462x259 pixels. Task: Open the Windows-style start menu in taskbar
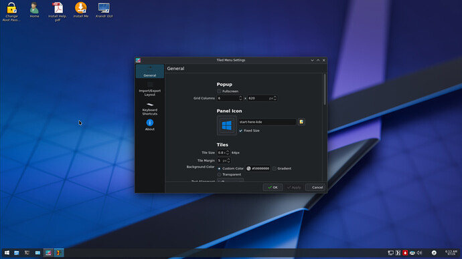7,253
